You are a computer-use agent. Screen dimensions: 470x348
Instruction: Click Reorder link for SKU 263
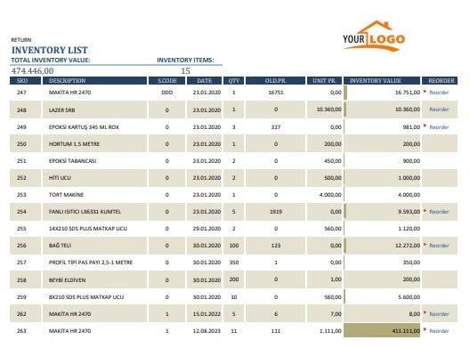point(439,331)
